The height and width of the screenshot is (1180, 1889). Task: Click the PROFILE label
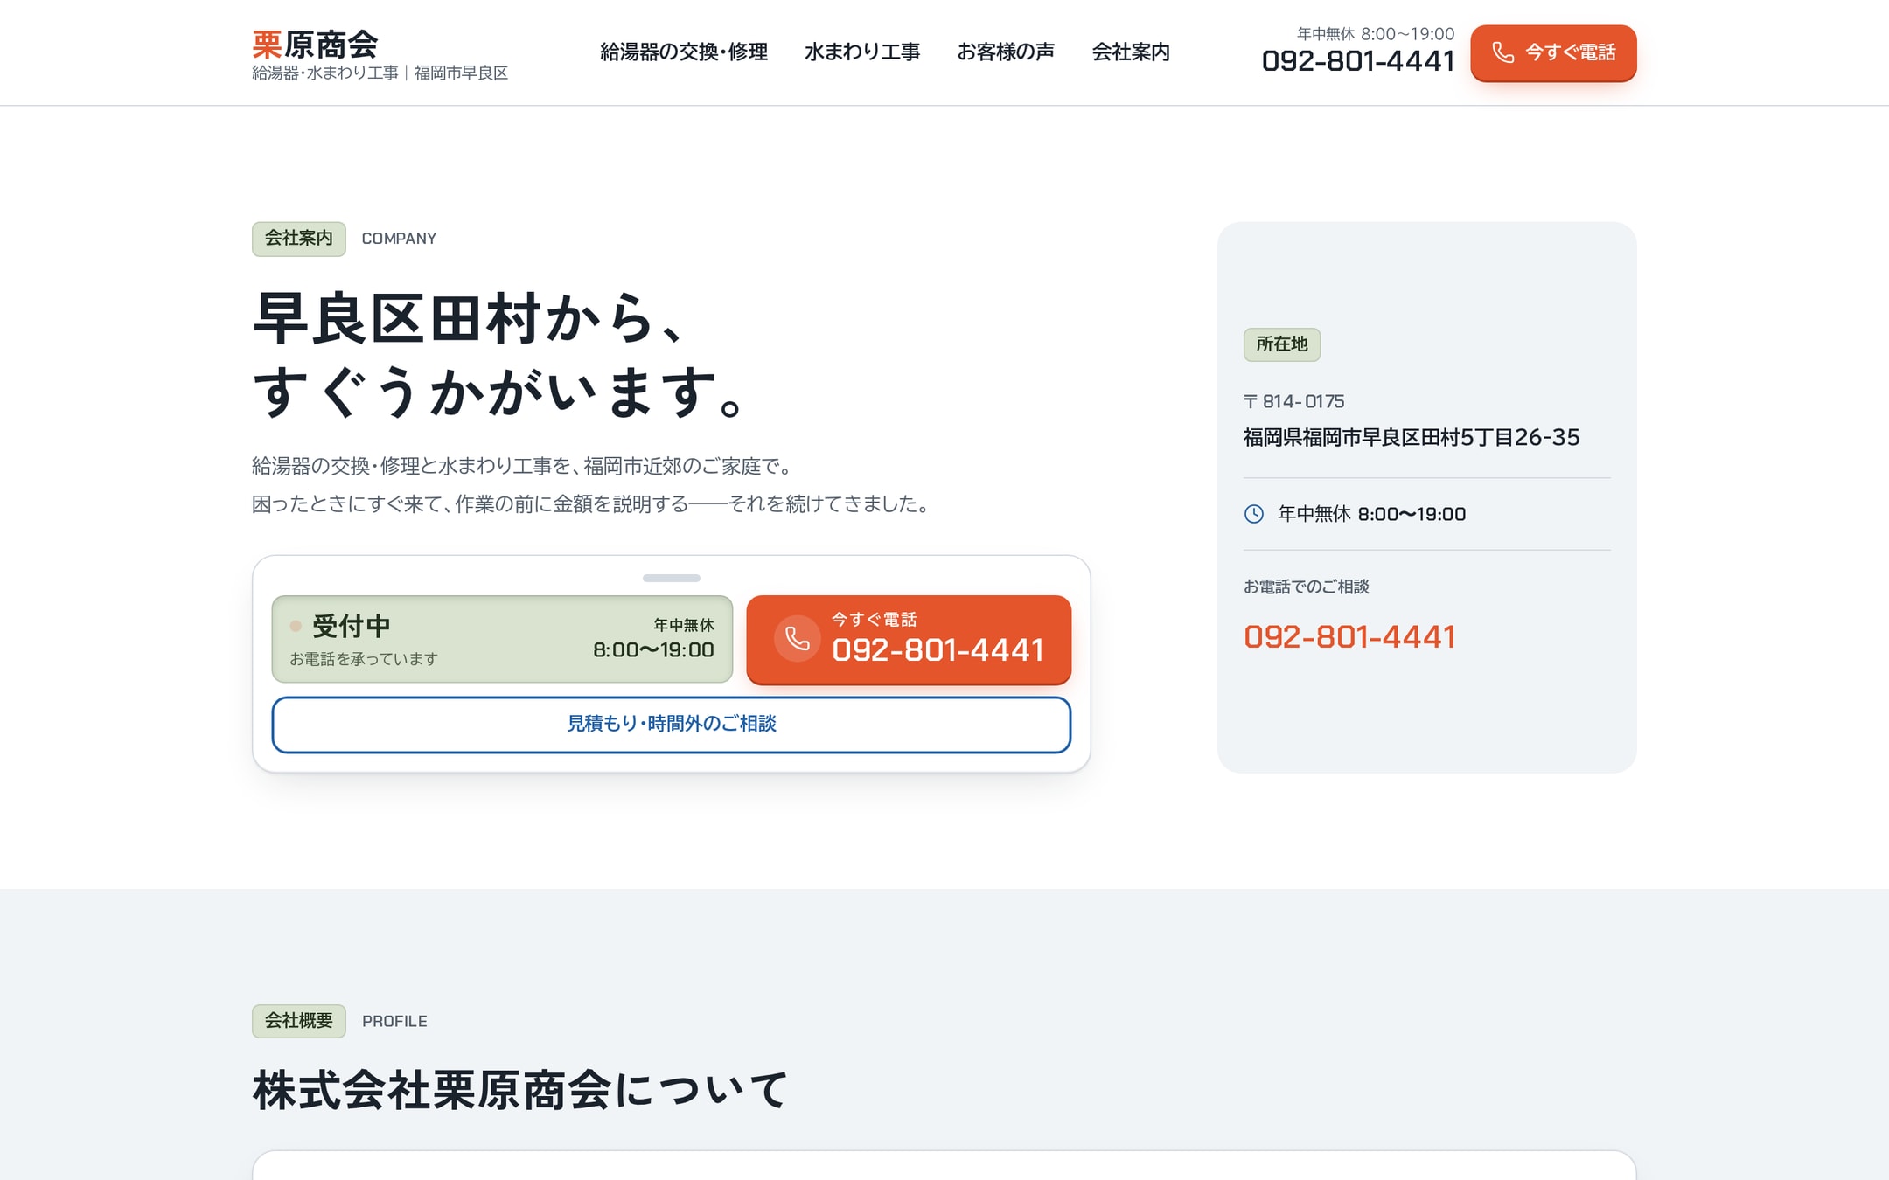tap(394, 1021)
